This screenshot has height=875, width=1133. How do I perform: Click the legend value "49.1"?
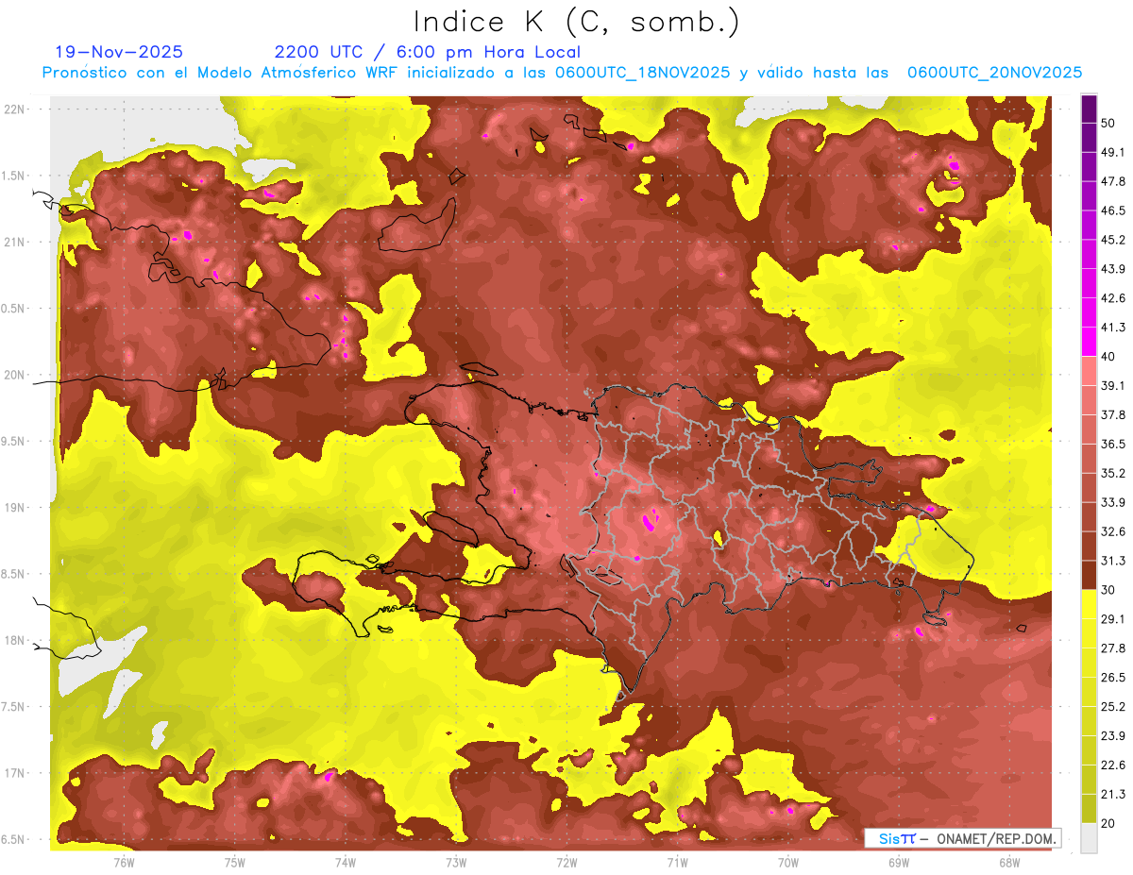tap(1112, 152)
